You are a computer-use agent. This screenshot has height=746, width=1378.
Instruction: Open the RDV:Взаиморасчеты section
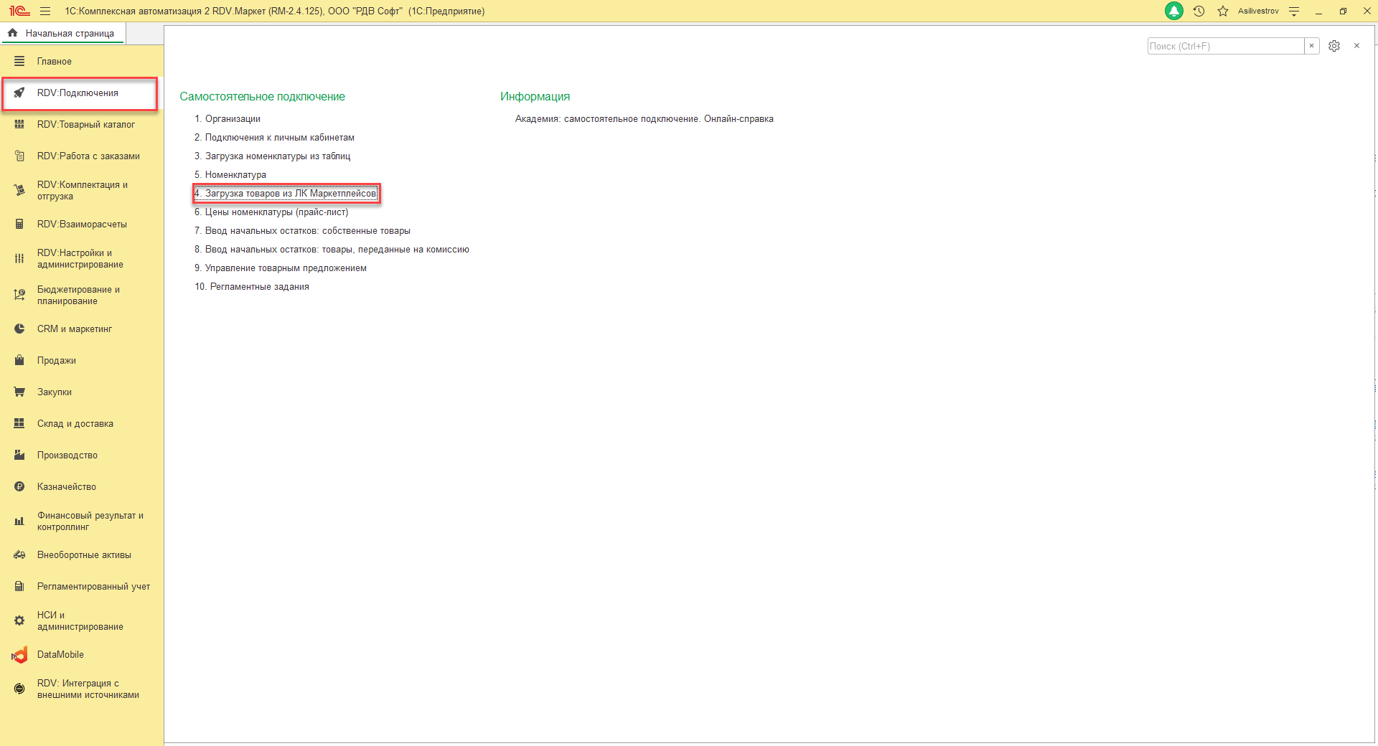coord(82,224)
